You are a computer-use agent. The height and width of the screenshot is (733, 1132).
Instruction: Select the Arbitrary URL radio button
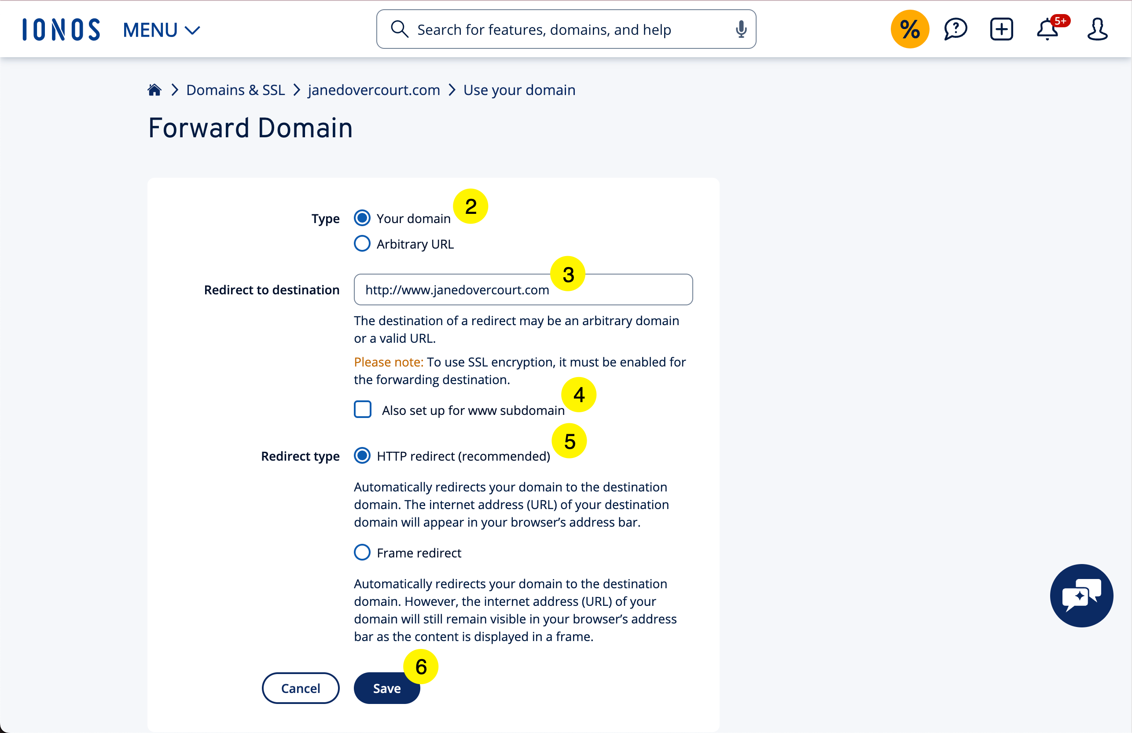362,243
